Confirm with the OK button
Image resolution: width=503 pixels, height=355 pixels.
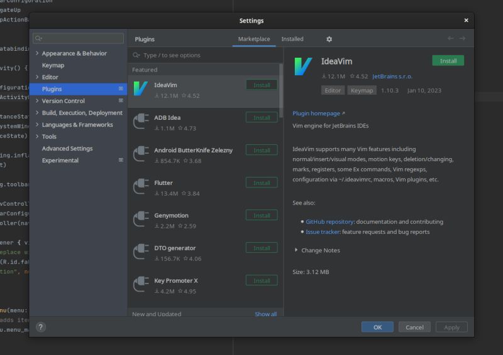pyautogui.click(x=377, y=327)
